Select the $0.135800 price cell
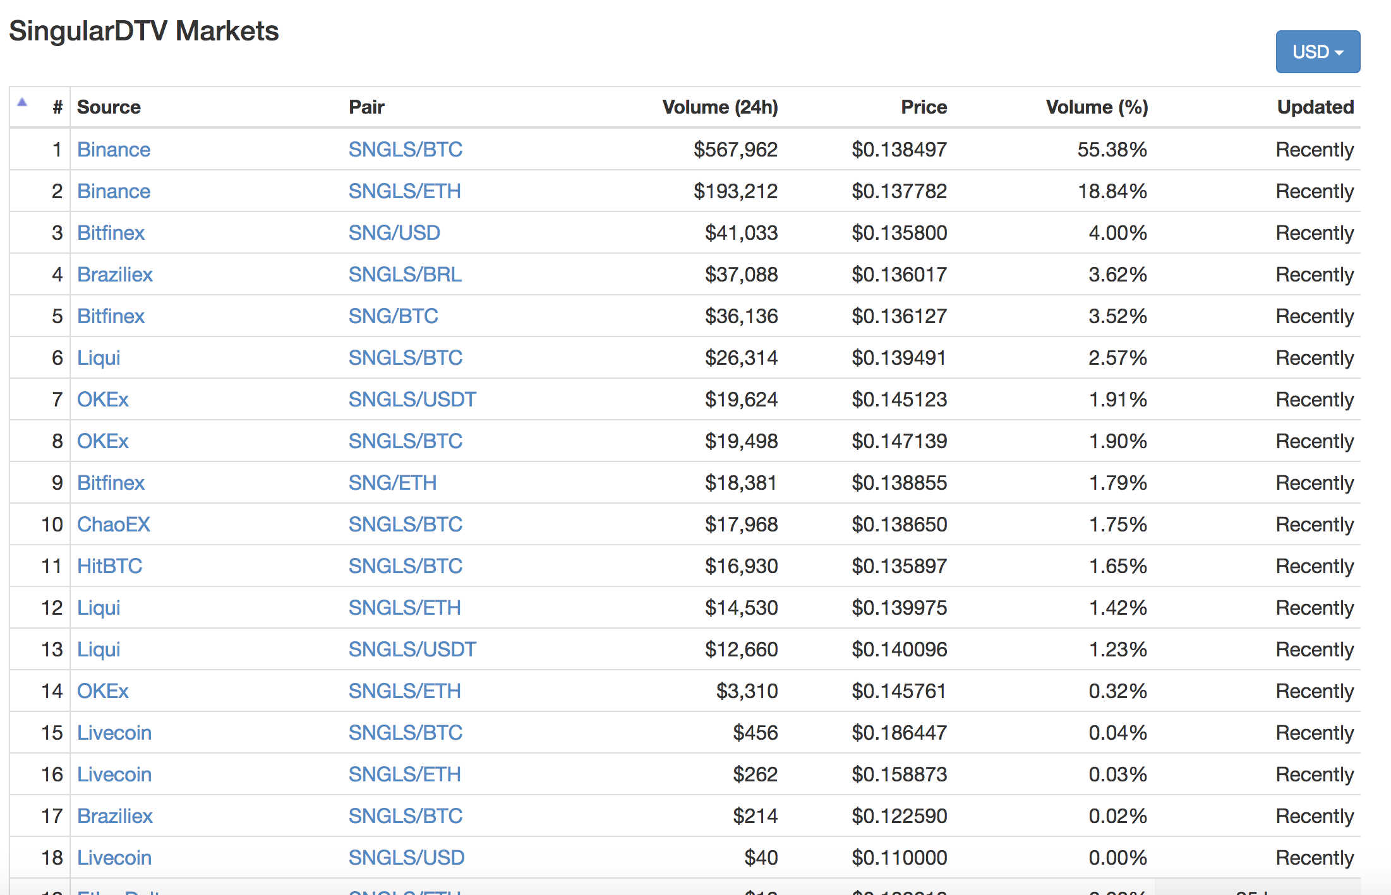This screenshot has height=895, width=1391. pos(899,233)
